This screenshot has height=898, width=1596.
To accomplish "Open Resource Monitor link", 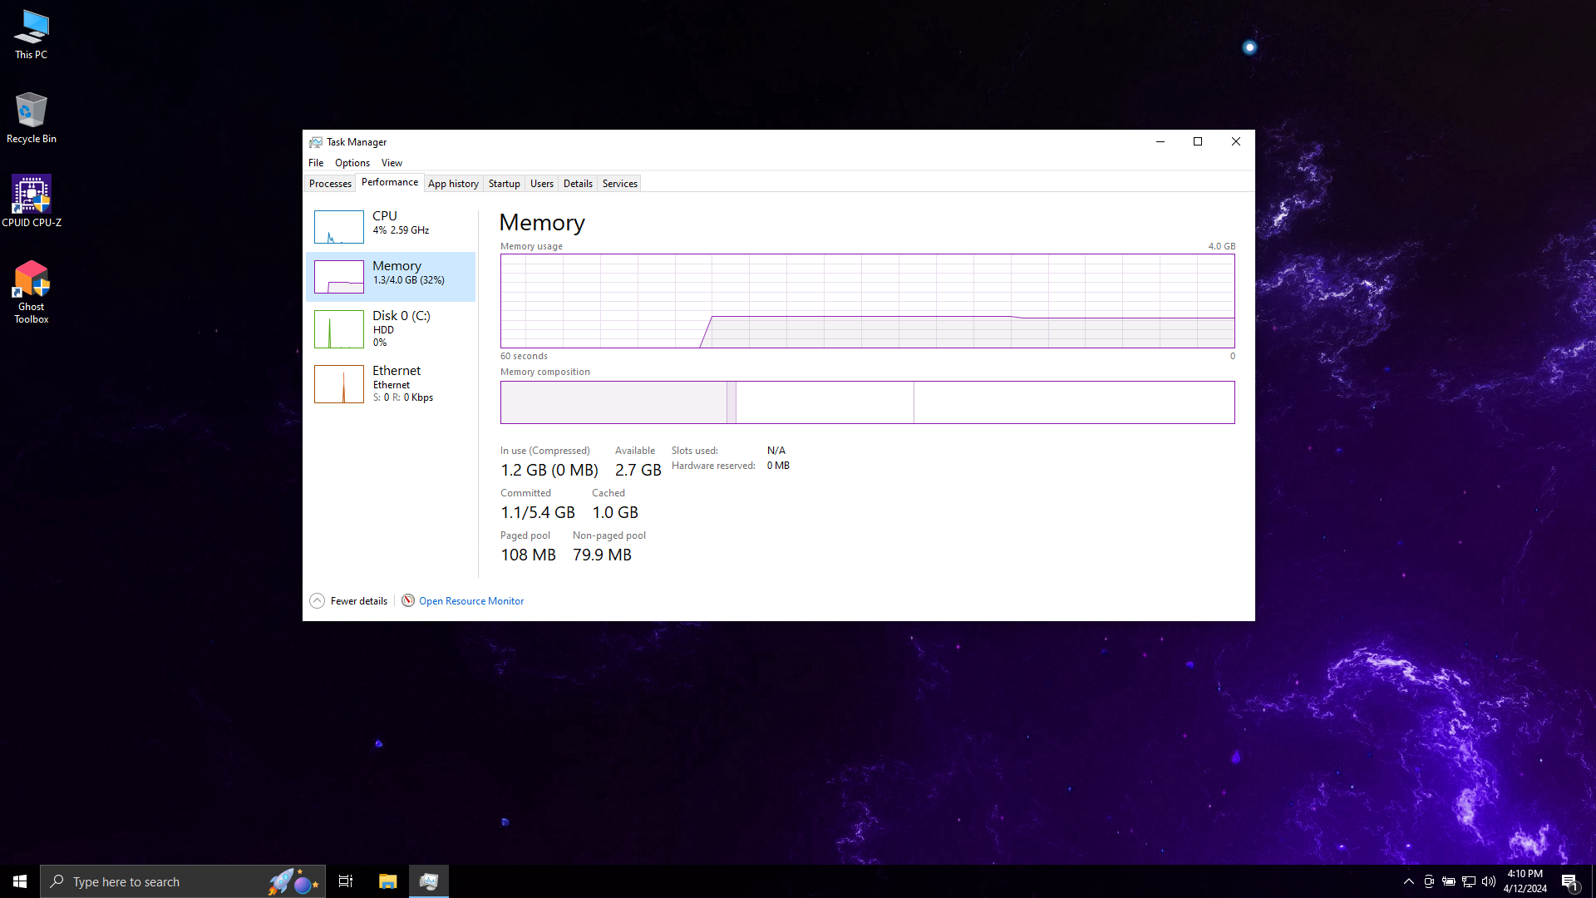I will click(x=470, y=601).
